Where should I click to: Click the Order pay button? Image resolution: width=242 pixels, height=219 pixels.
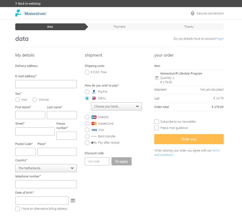click(189, 139)
